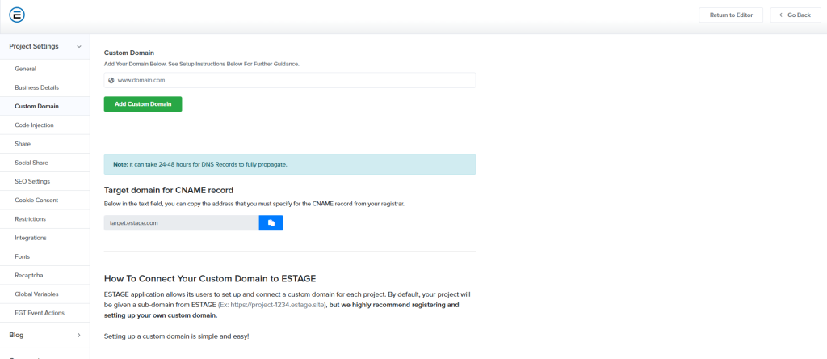The height and width of the screenshot is (359, 827).
Task: Click 'Target domain for CNAME record' heading
Action: coord(169,190)
